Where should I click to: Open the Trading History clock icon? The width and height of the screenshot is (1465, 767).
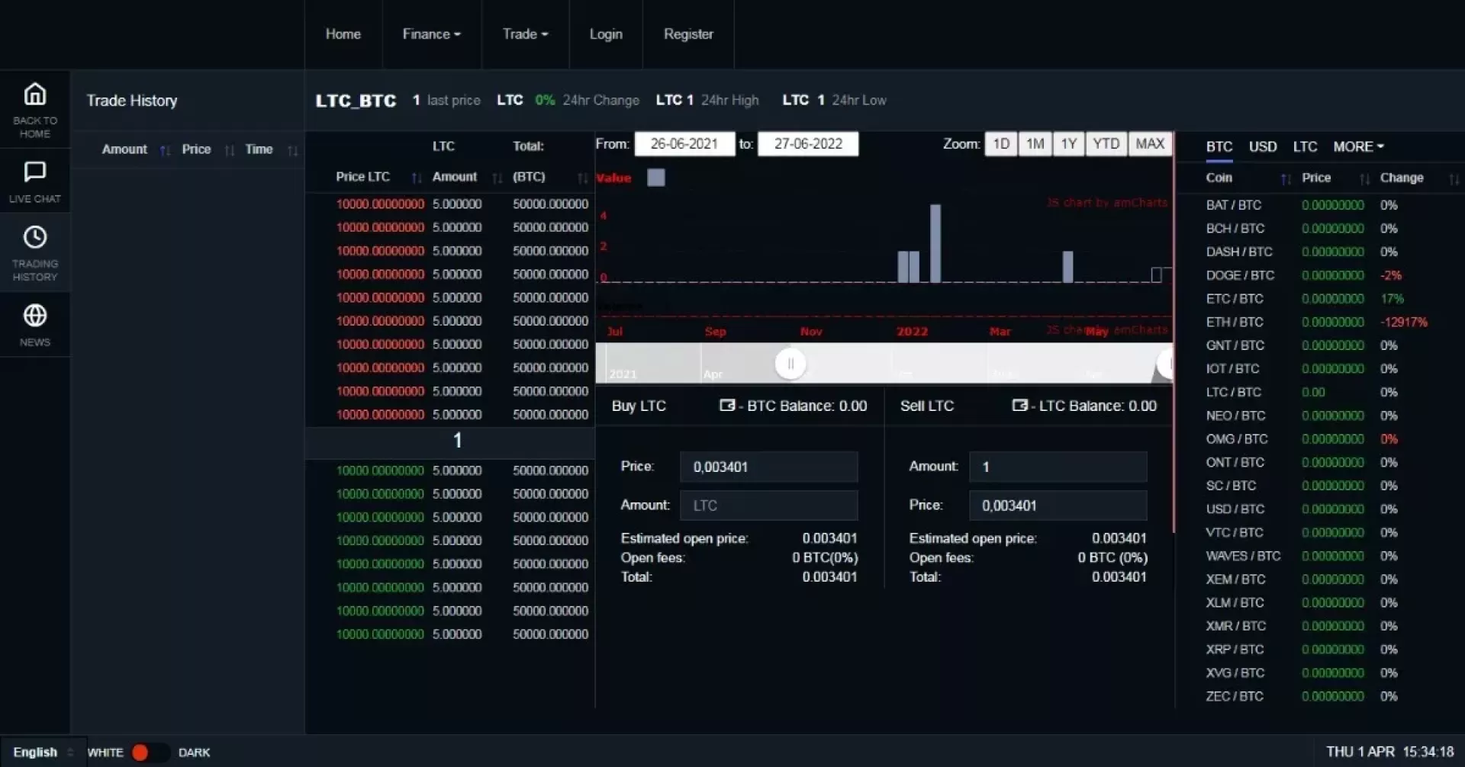tap(35, 238)
